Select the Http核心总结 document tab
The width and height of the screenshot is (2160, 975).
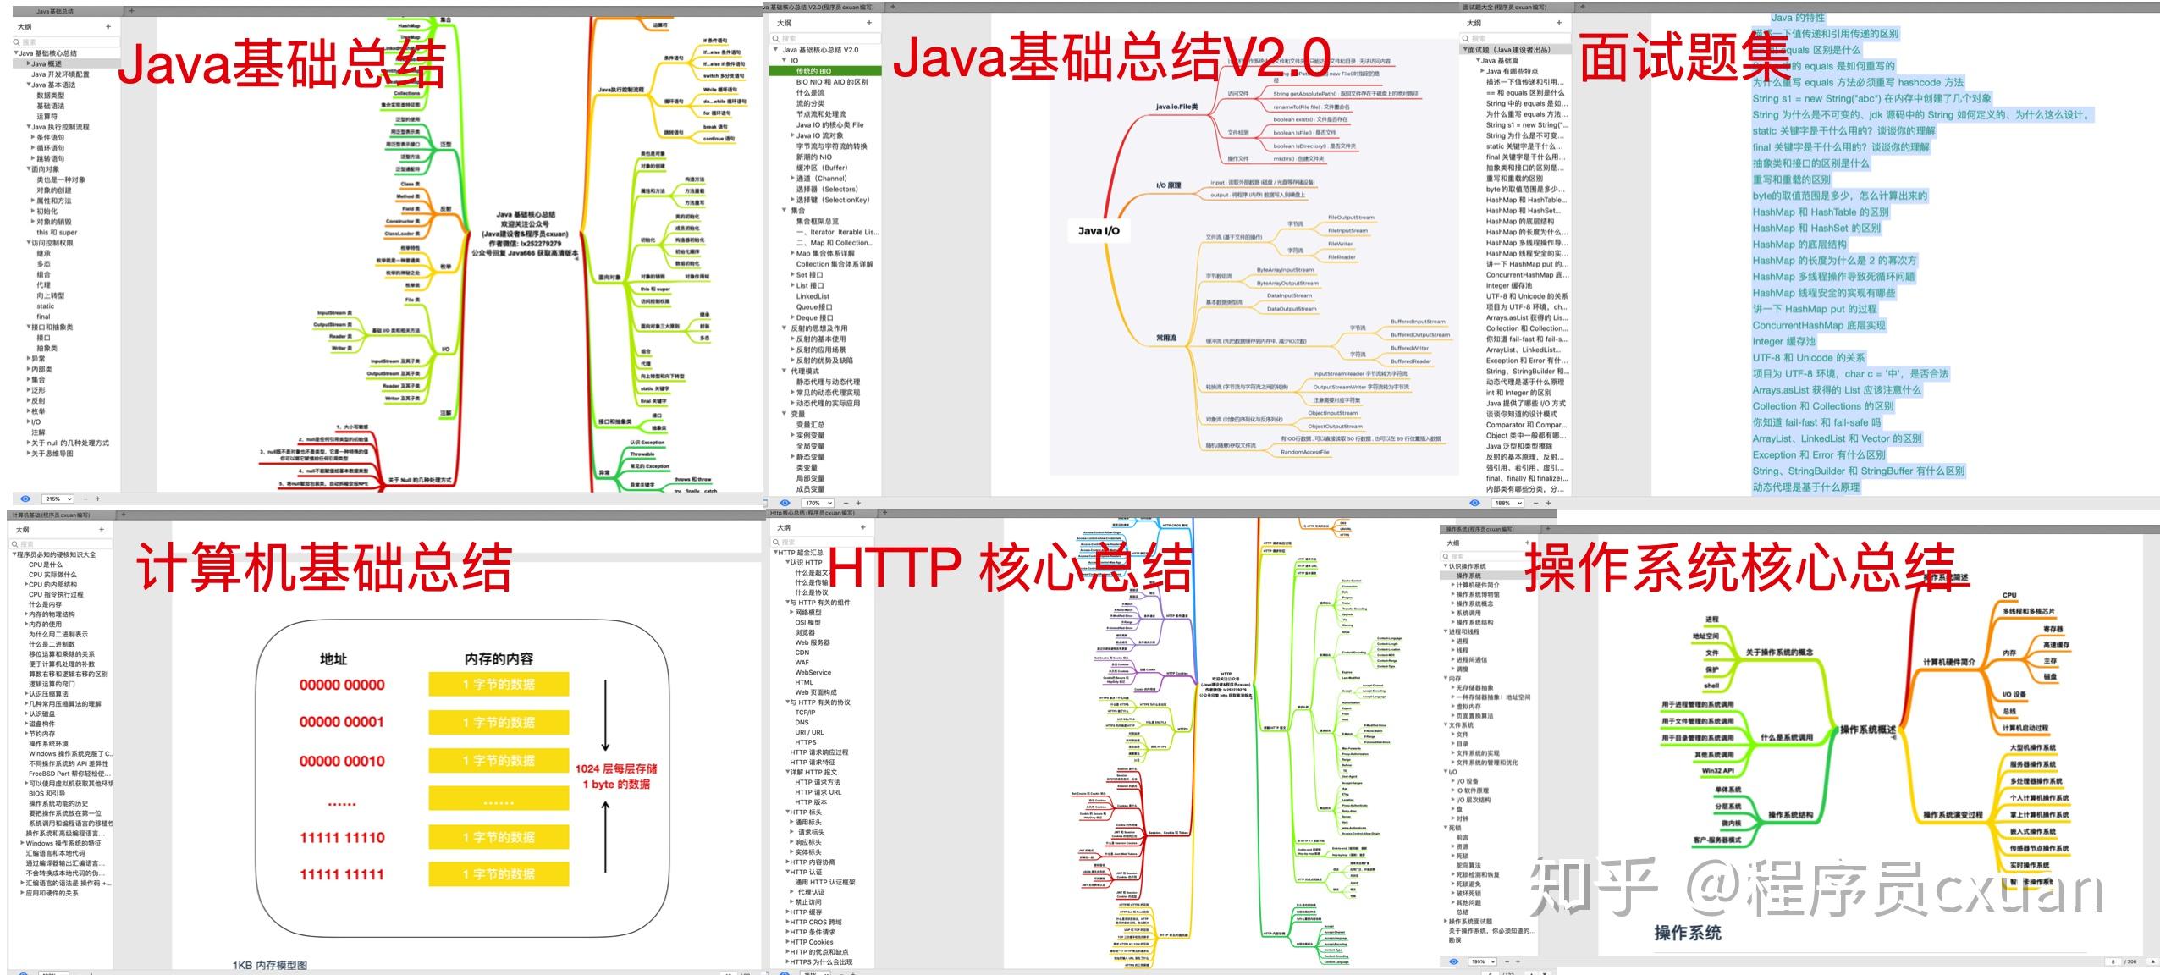(813, 513)
